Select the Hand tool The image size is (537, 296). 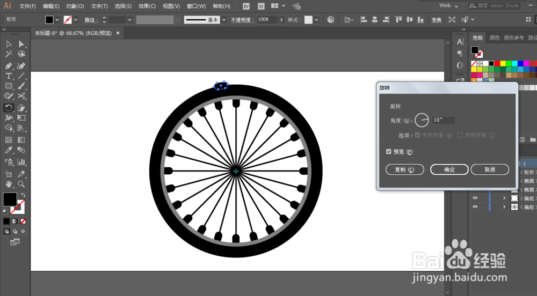[9, 184]
